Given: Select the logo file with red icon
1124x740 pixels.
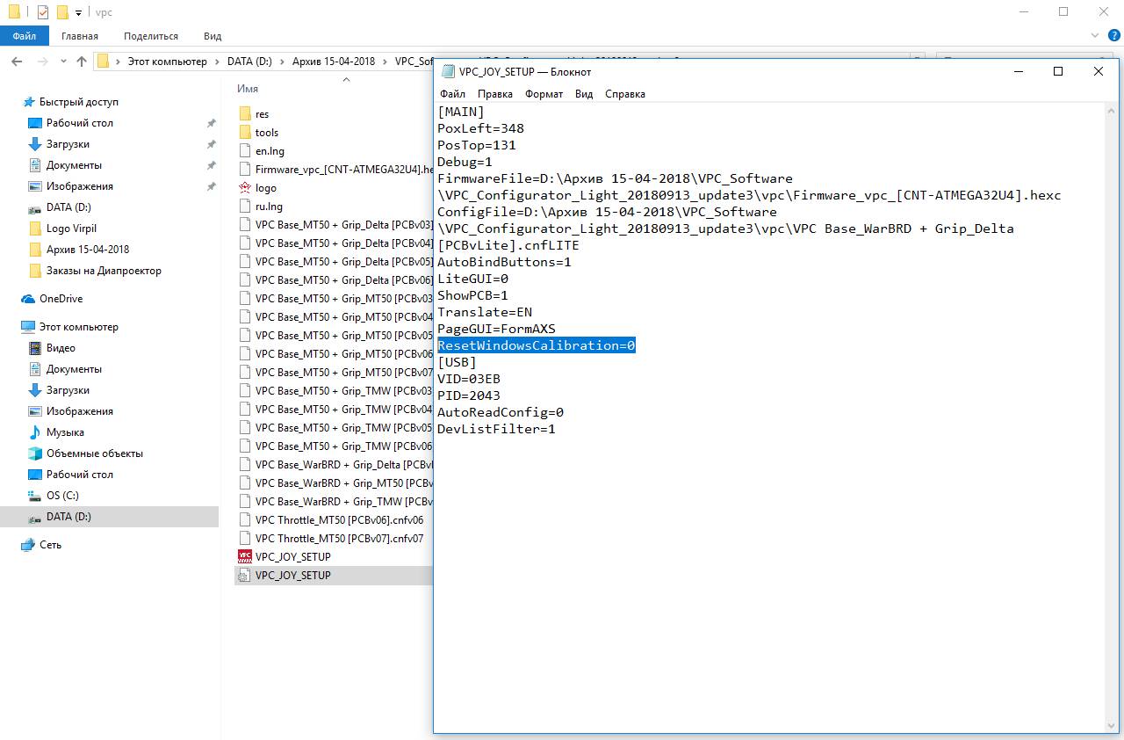Looking at the screenshot, I should (245, 188).
